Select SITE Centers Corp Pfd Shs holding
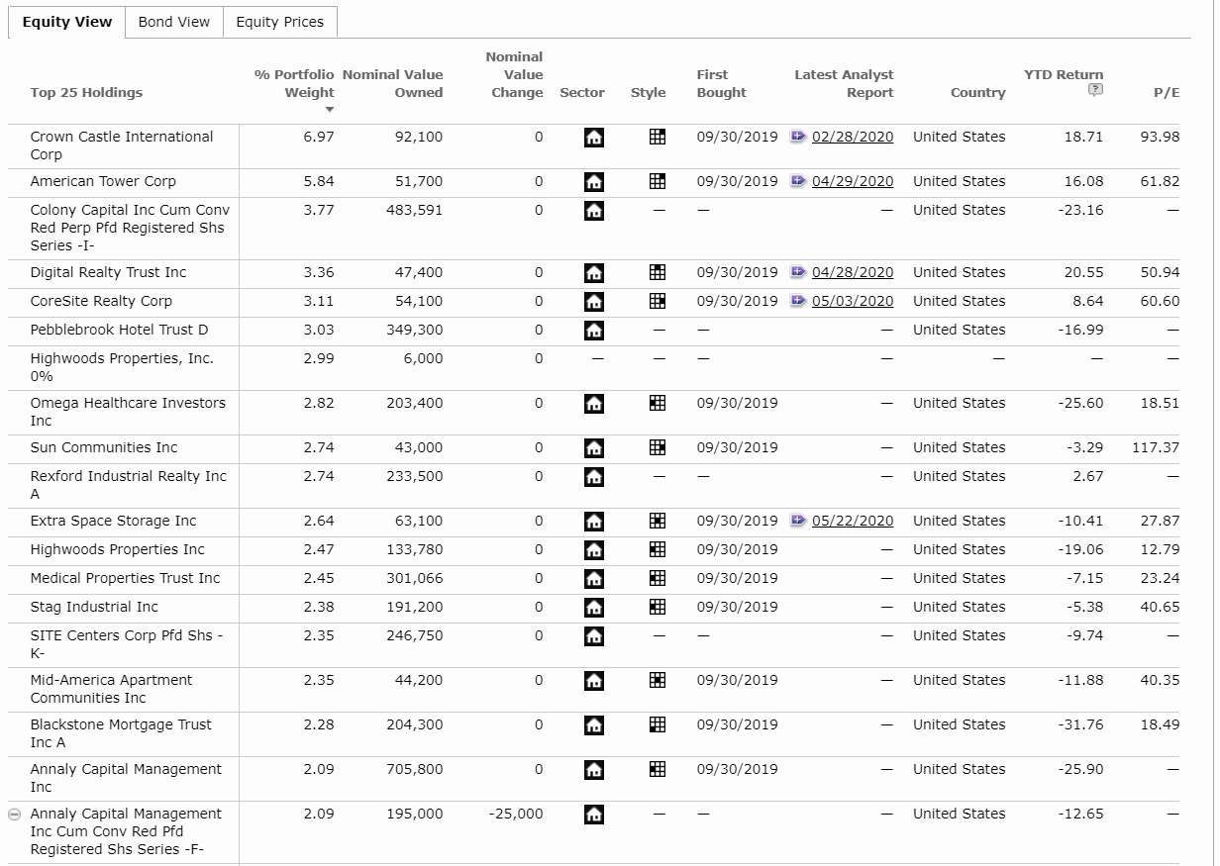Viewport: 1220px width, 866px height. coord(127,644)
